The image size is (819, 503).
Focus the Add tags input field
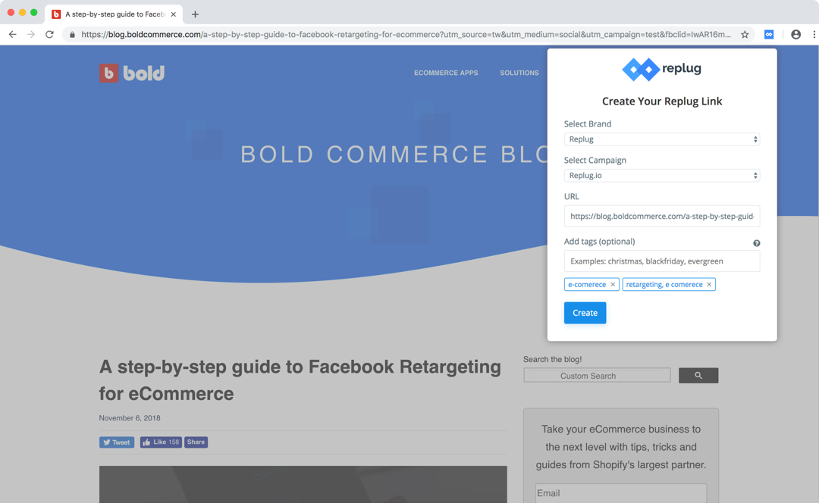coord(662,261)
